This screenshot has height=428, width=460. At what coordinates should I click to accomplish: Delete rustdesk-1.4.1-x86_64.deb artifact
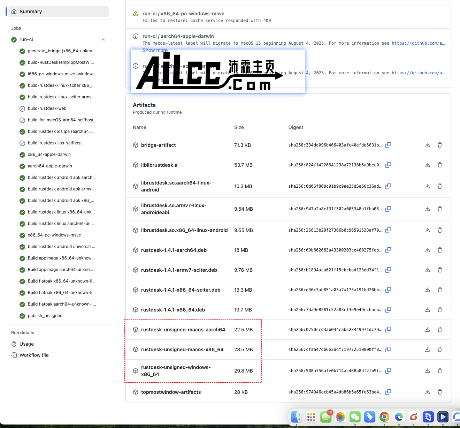(x=440, y=310)
